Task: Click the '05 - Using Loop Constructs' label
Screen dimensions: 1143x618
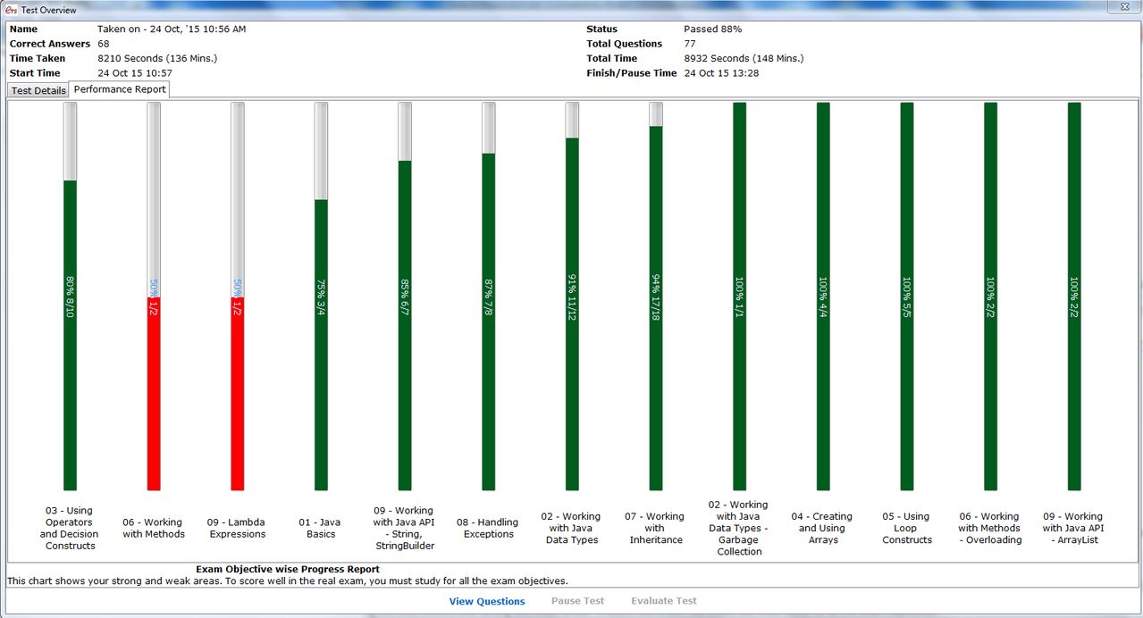Action: [907, 528]
